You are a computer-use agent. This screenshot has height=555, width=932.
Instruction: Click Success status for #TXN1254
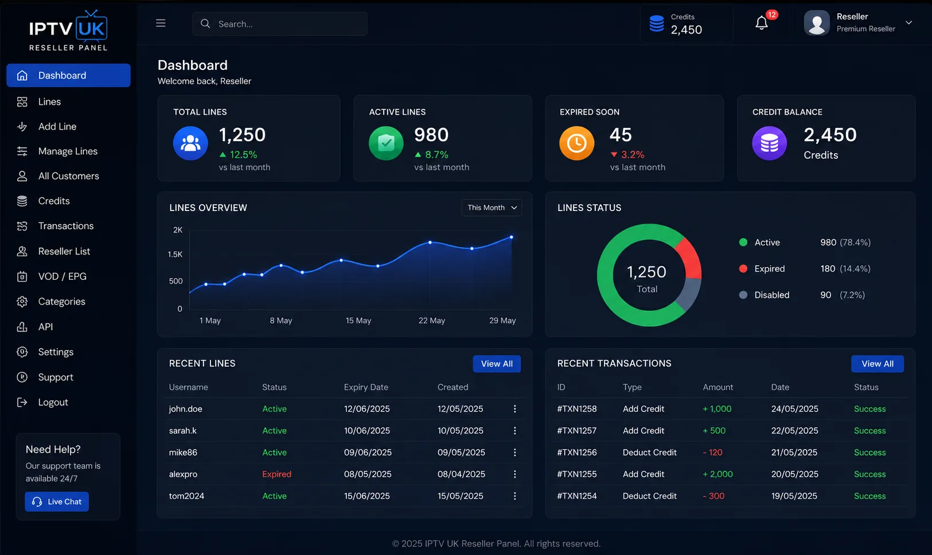(869, 496)
